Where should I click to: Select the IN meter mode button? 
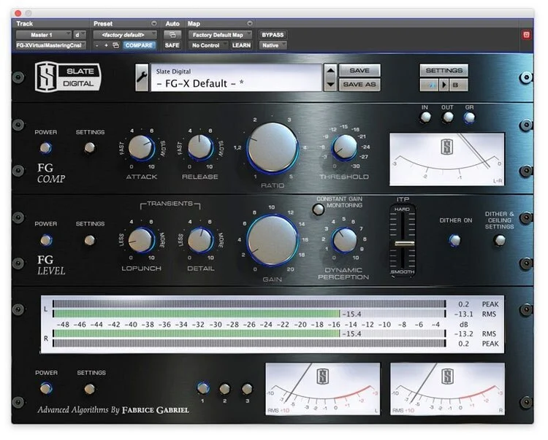coord(425,117)
